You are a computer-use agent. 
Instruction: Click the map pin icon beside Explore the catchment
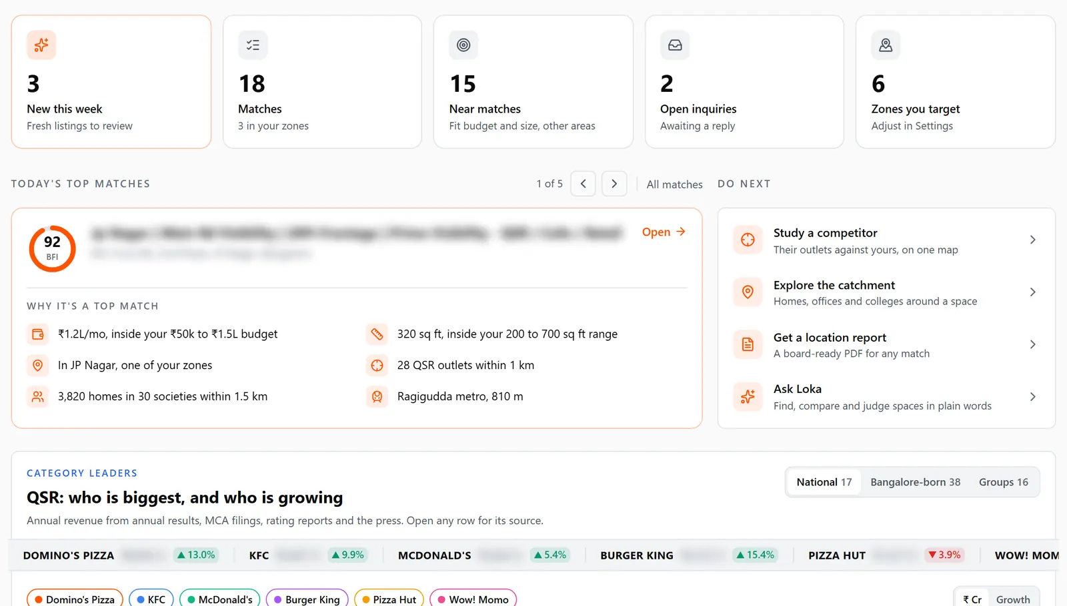pos(748,292)
